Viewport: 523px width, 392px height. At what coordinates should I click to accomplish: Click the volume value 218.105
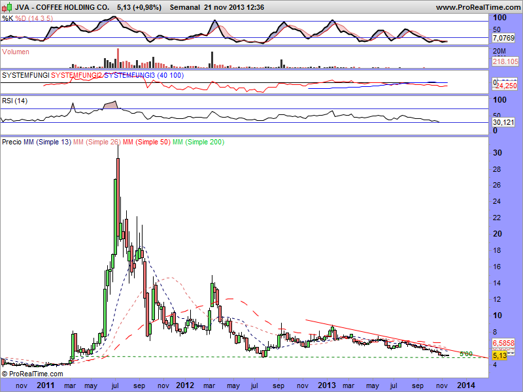pyautogui.click(x=505, y=61)
